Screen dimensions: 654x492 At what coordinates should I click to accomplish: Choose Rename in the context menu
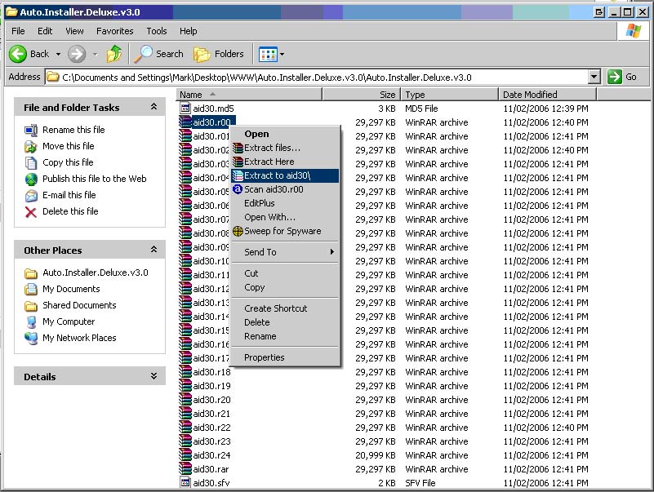click(285, 336)
